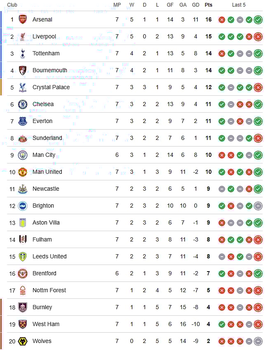
Task: Click Arsenal's most recent win result icon
Action: click(258, 19)
